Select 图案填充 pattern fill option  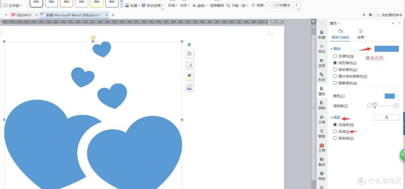pyautogui.click(x=345, y=83)
